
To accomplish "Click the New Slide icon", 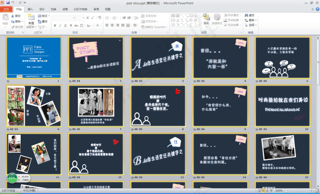I will pyautogui.click(x=31, y=17).
